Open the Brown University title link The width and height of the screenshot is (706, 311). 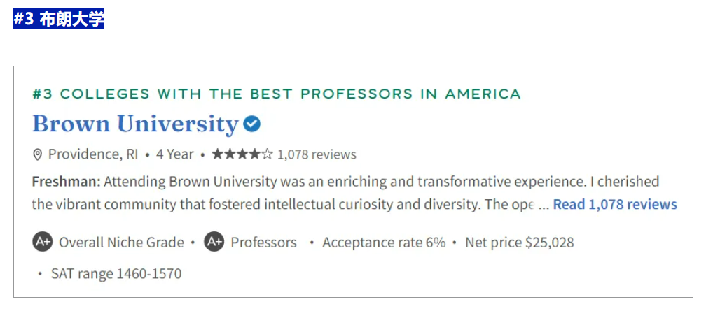tap(135, 124)
